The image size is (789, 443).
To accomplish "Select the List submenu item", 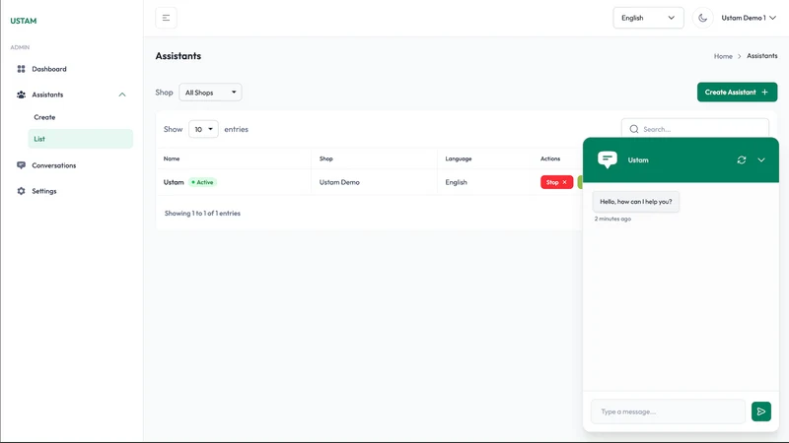I will (81, 139).
